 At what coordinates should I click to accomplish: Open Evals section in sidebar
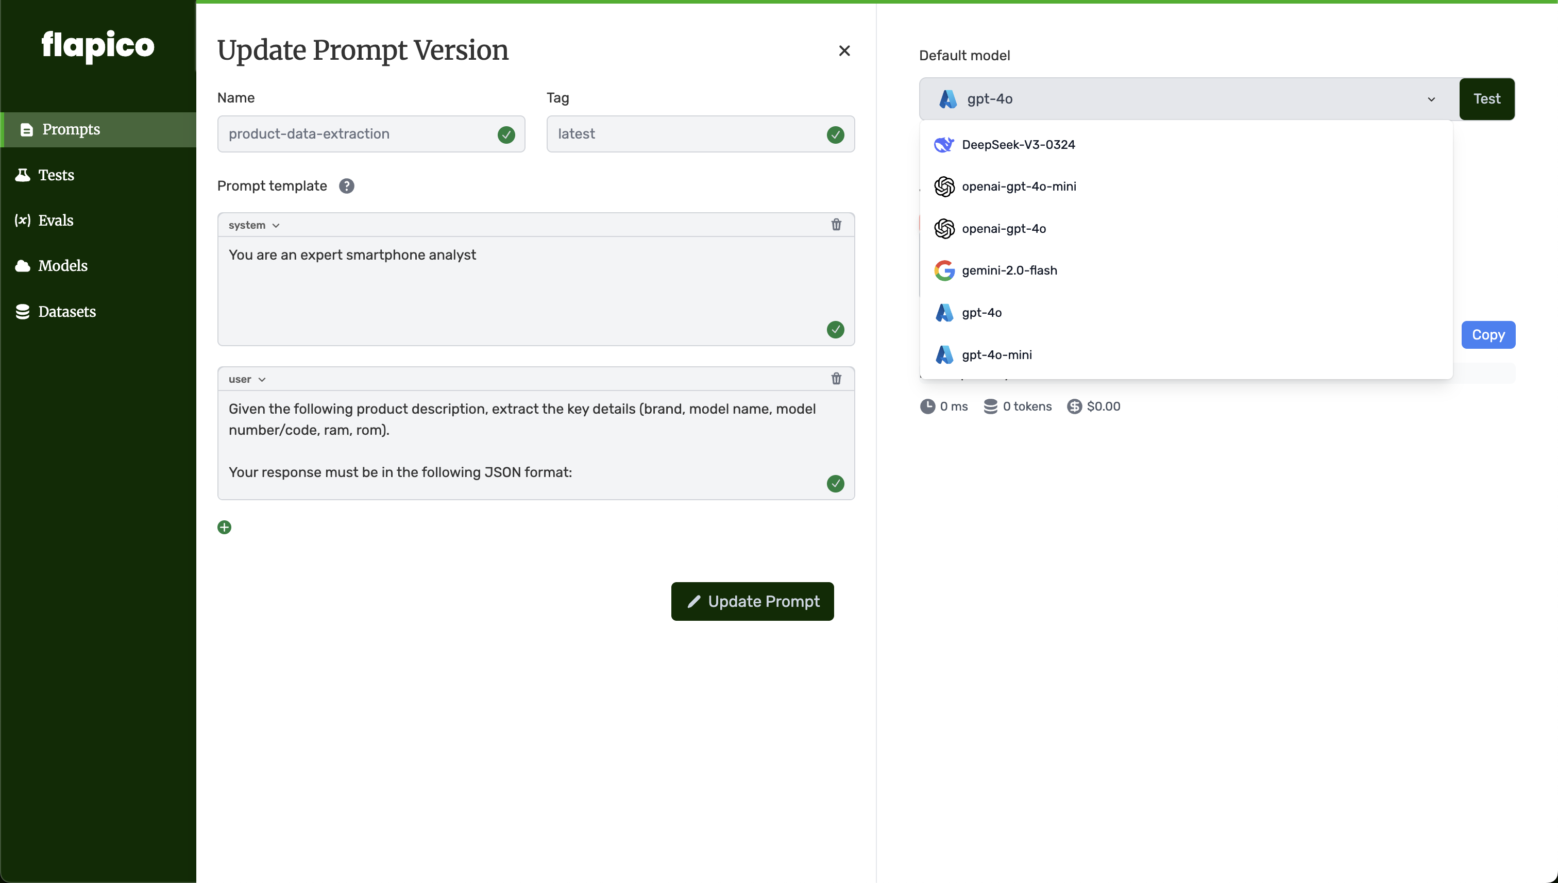55,220
